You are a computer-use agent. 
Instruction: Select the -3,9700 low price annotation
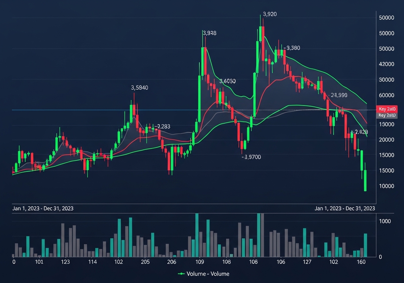pyautogui.click(x=251, y=157)
